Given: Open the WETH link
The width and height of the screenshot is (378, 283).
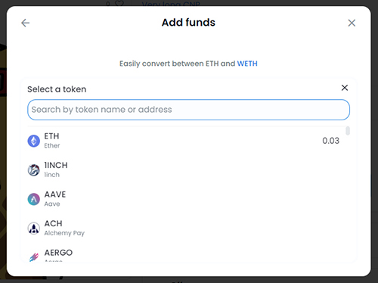Looking at the screenshot, I should point(247,64).
